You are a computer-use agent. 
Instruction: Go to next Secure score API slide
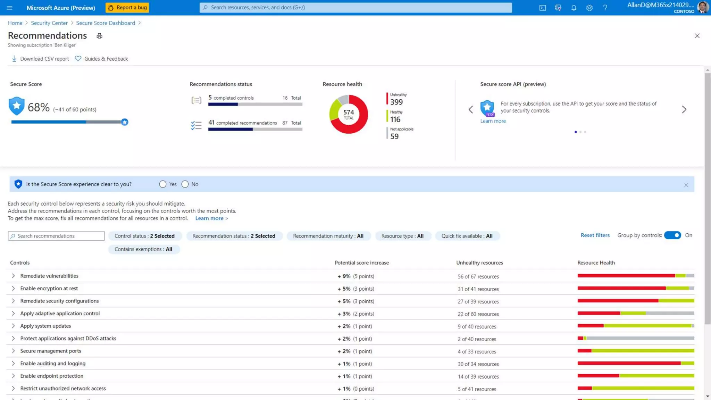click(684, 109)
